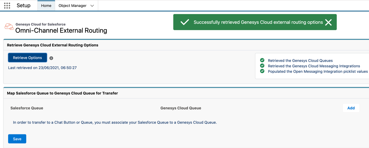Click the Genesys Cloud logo icon
This screenshot has width=369, height=148.
(9, 26)
